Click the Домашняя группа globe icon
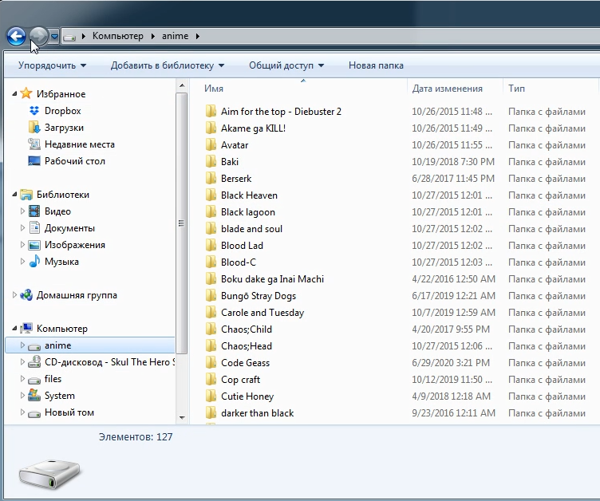 [x=26, y=295]
